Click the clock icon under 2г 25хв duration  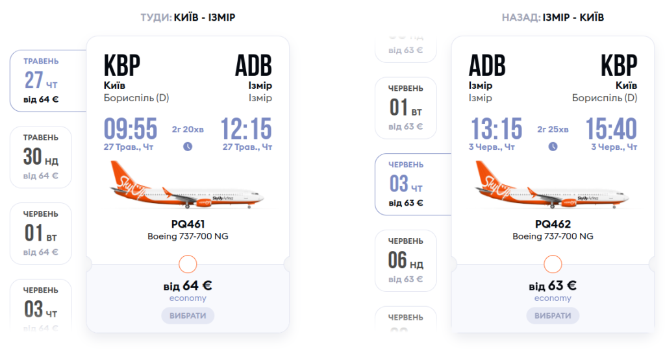tap(553, 147)
